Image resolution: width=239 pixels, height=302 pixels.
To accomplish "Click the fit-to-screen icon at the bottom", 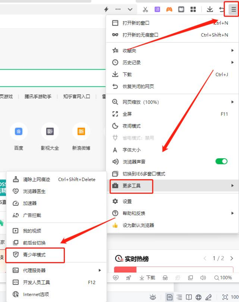I will pos(225,297).
